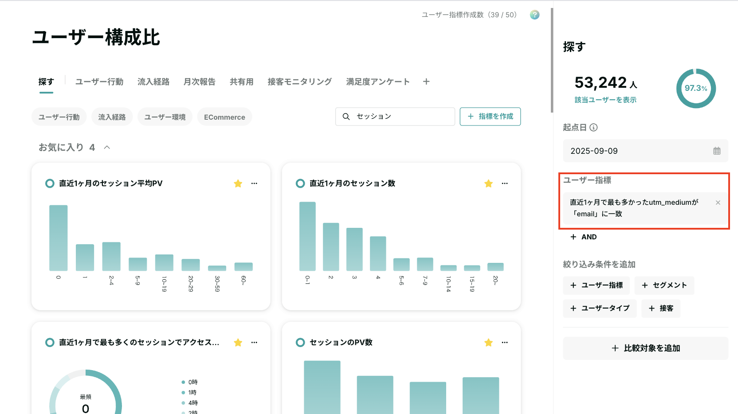The height and width of the screenshot is (414, 738).
Task: Click the 0時 legend entry
Action: (190, 382)
